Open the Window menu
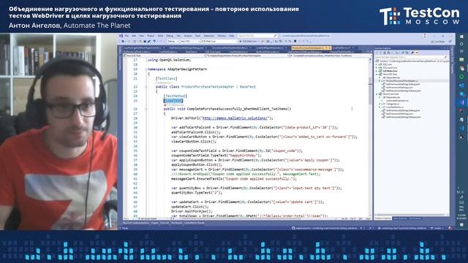468x263 pixels. (222, 36)
